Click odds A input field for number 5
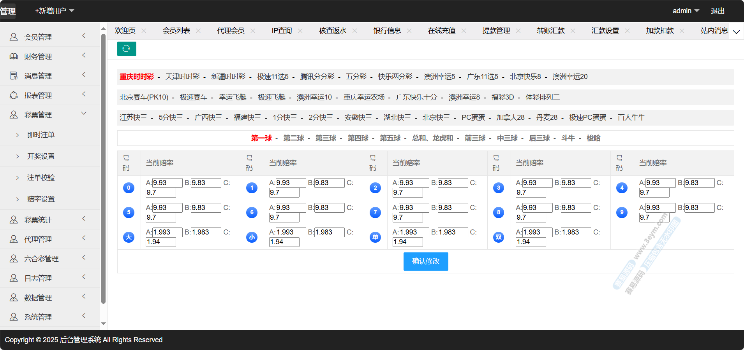The height and width of the screenshot is (350, 744). click(x=167, y=208)
